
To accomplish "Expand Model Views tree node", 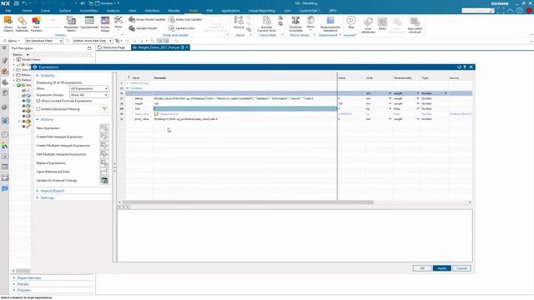I will pyautogui.click(x=14, y=59).
